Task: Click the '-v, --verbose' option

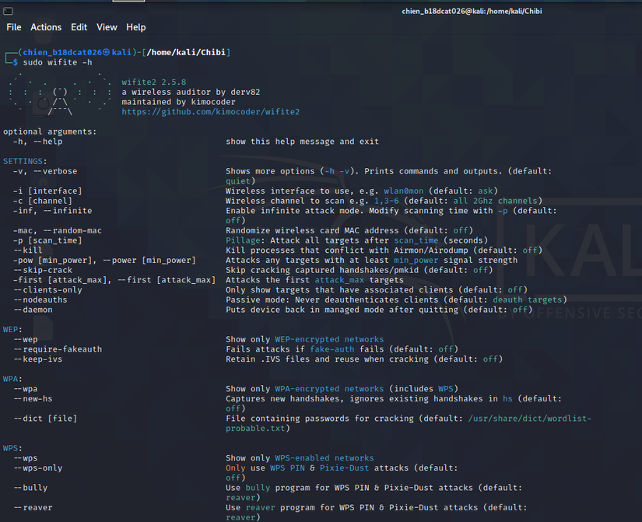Action: [45, 171]
